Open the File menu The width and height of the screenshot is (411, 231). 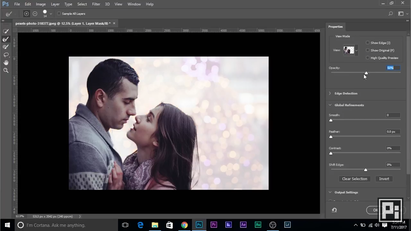coord(17,4)
